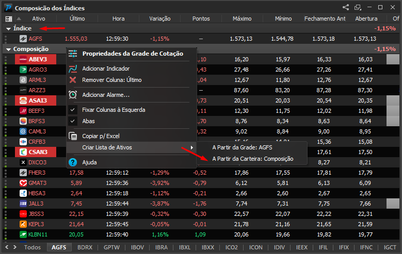Click the detach window icon

(358, 7)
